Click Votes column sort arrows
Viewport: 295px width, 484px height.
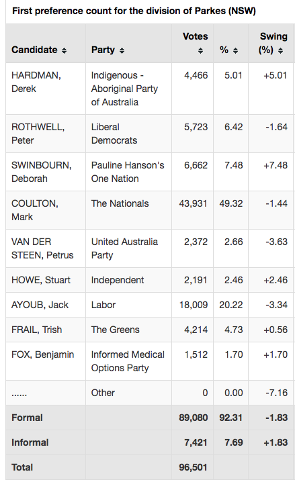[x=200, y=50]
